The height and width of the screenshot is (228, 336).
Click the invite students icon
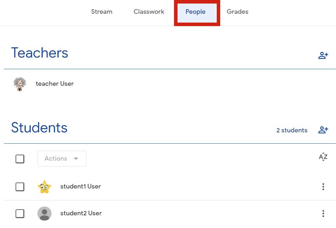pos(323,130)
